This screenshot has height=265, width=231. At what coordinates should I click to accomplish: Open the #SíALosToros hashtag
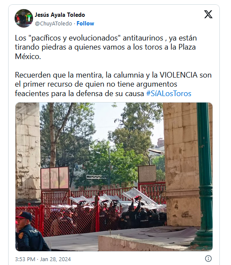[x=169, y=94]
